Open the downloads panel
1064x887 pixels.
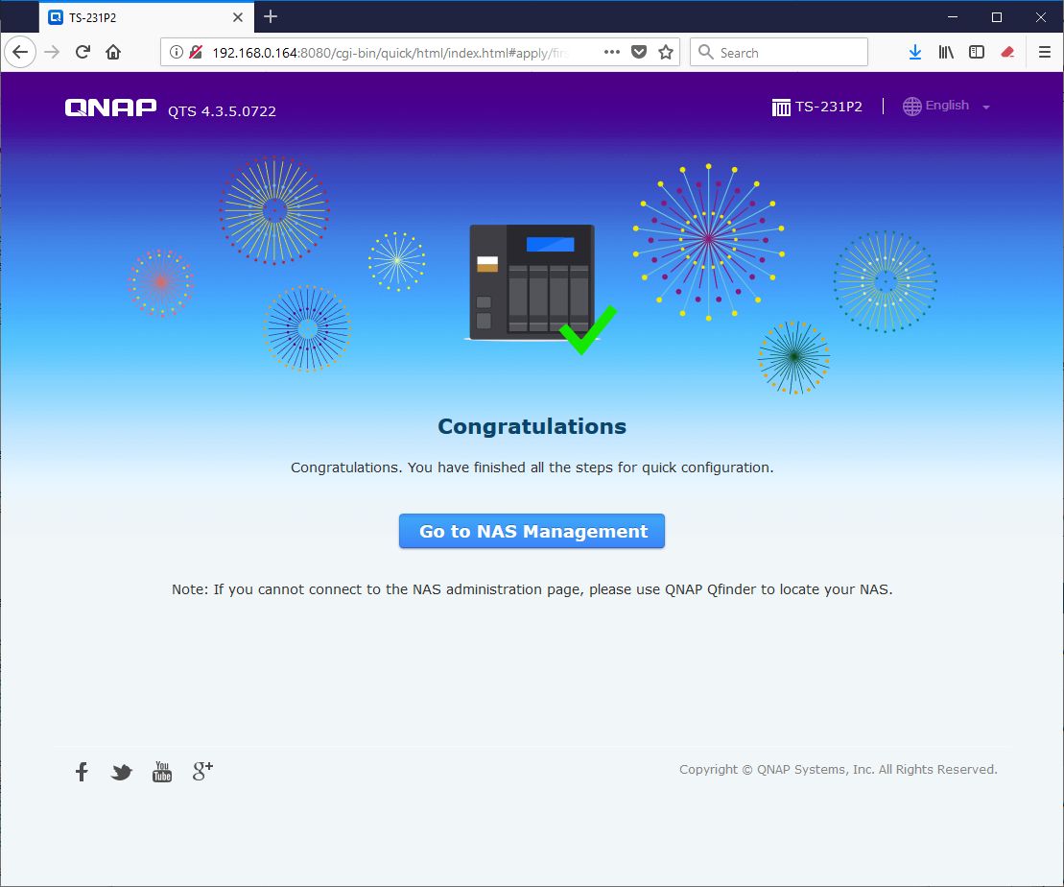click(914, 52)
